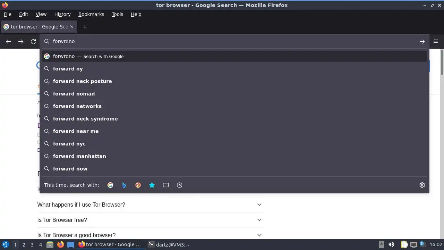This screenshot has height=250, width=444.
Task: Click the tray eject/up-arrow icon
Action: [x=381, y=244]
